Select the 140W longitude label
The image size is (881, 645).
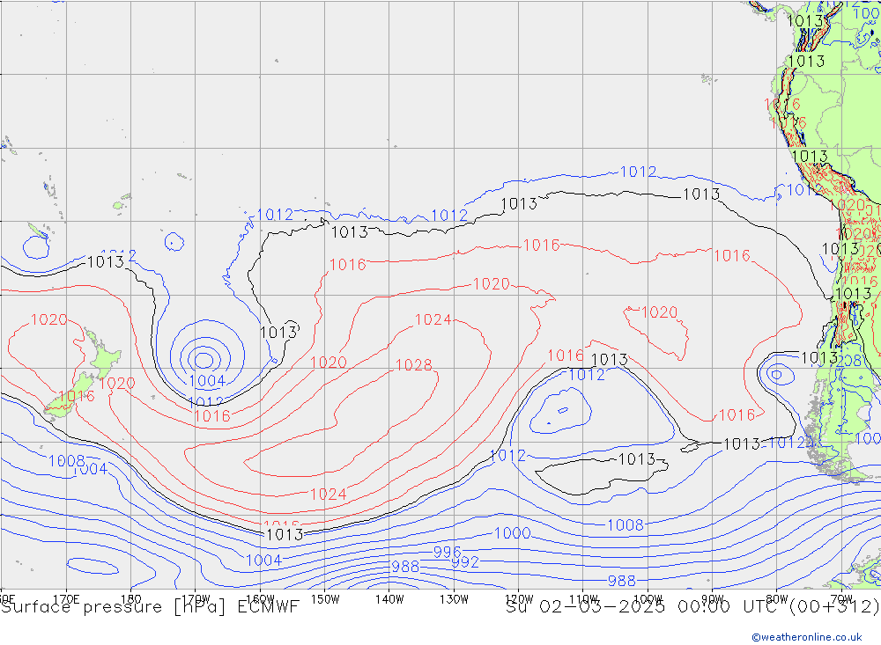389,599
